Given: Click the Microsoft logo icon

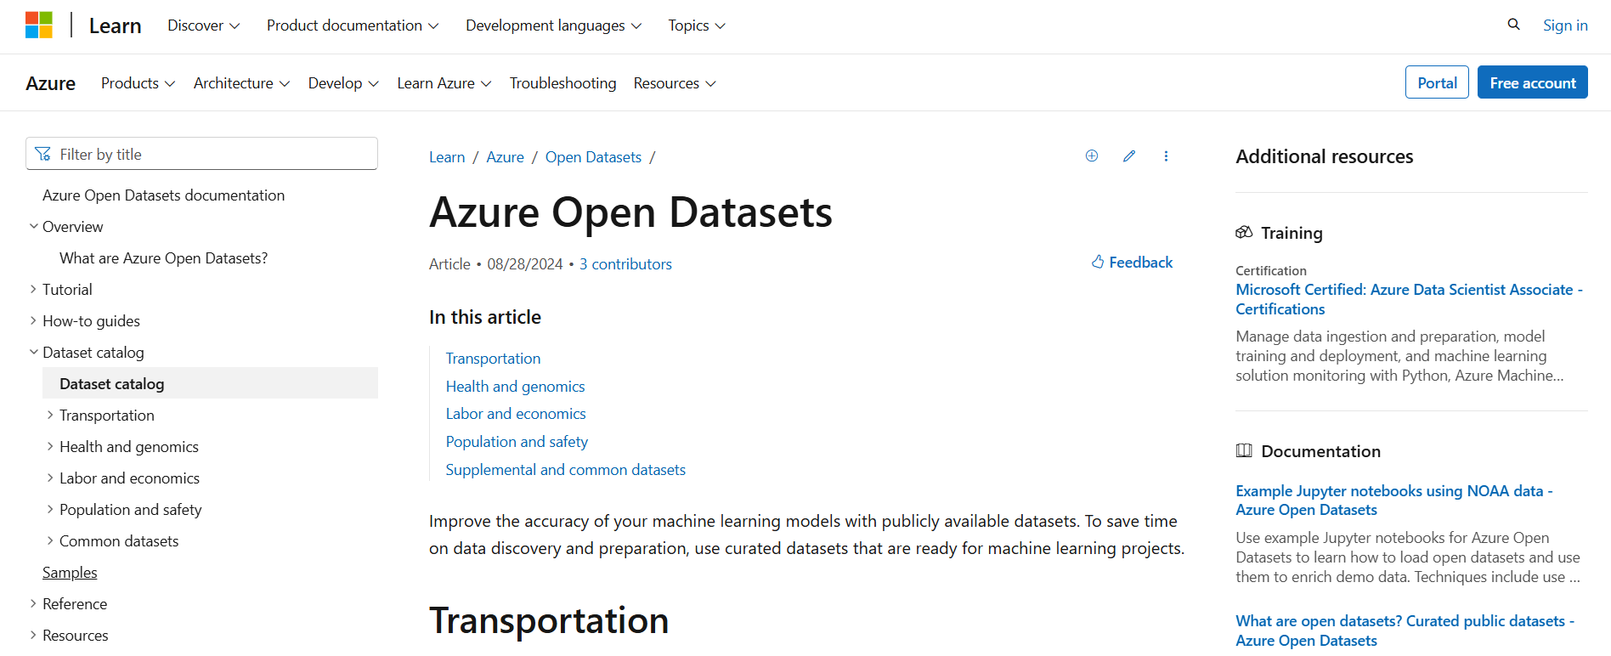Looking at the screenshot, I should click(39, 25).
